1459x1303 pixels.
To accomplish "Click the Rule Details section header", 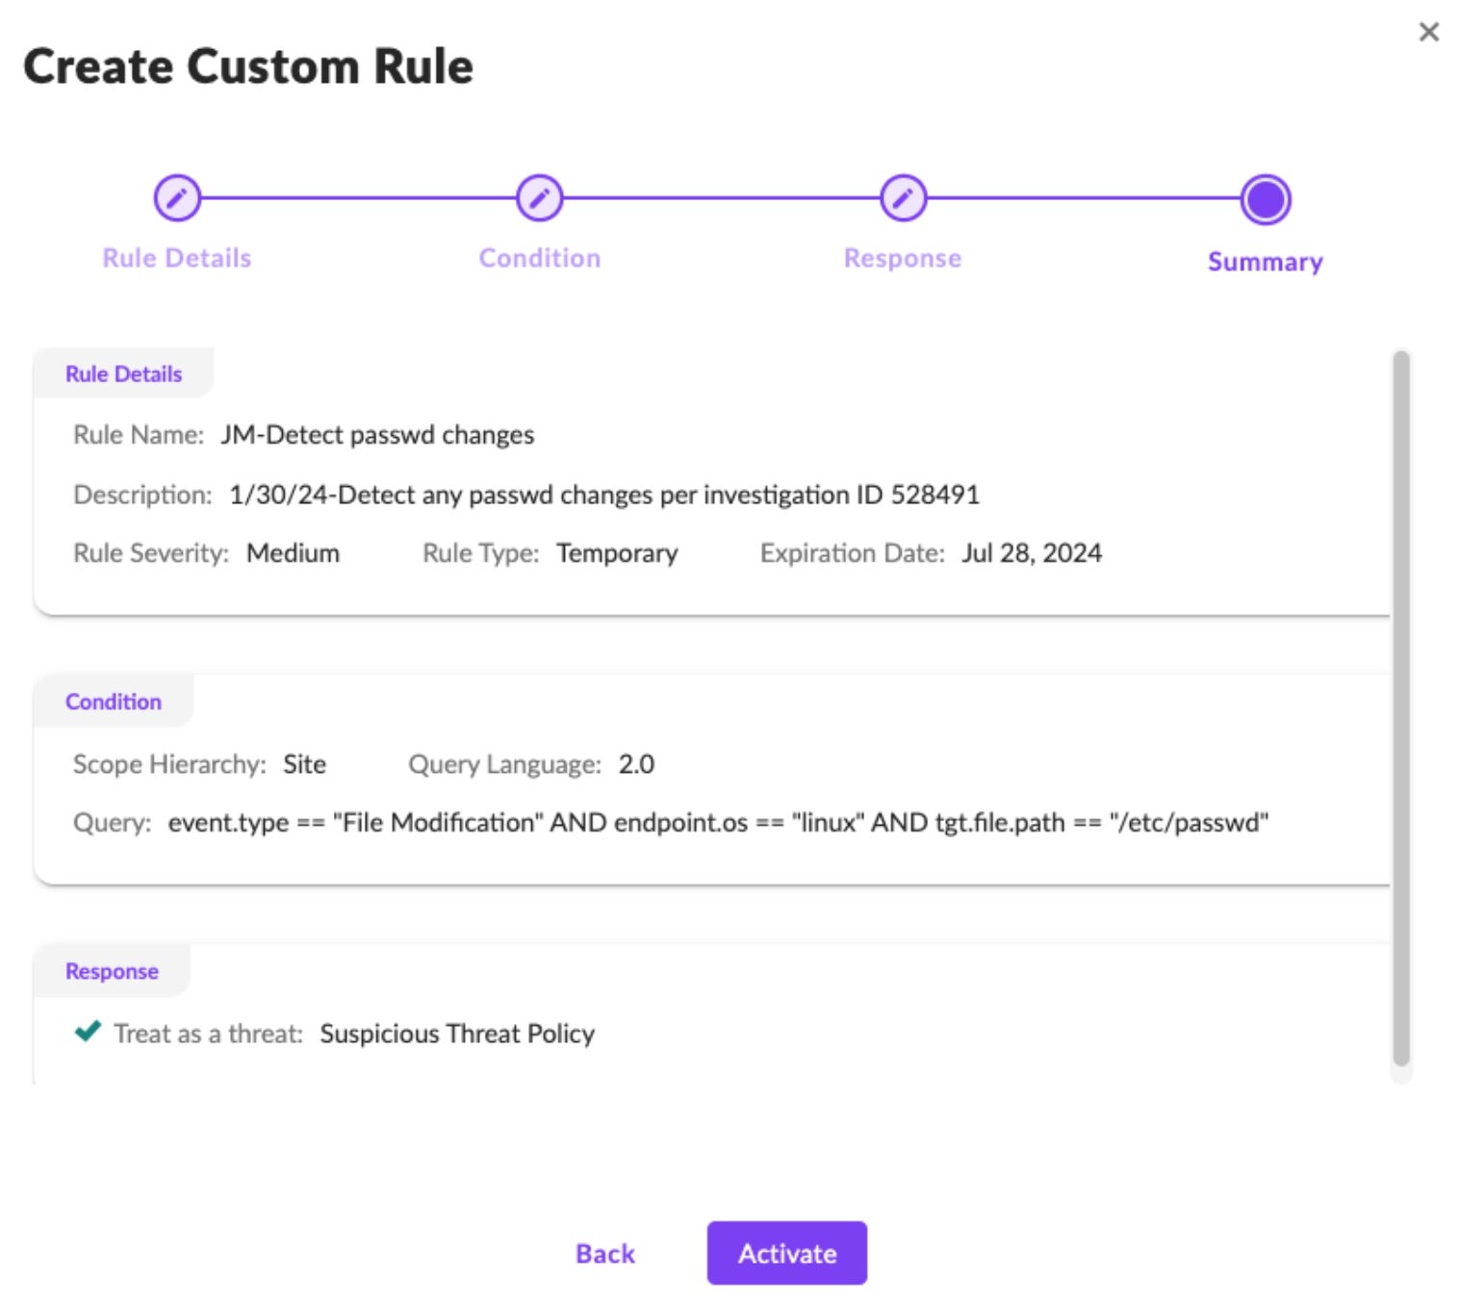I will pos(123,374).
